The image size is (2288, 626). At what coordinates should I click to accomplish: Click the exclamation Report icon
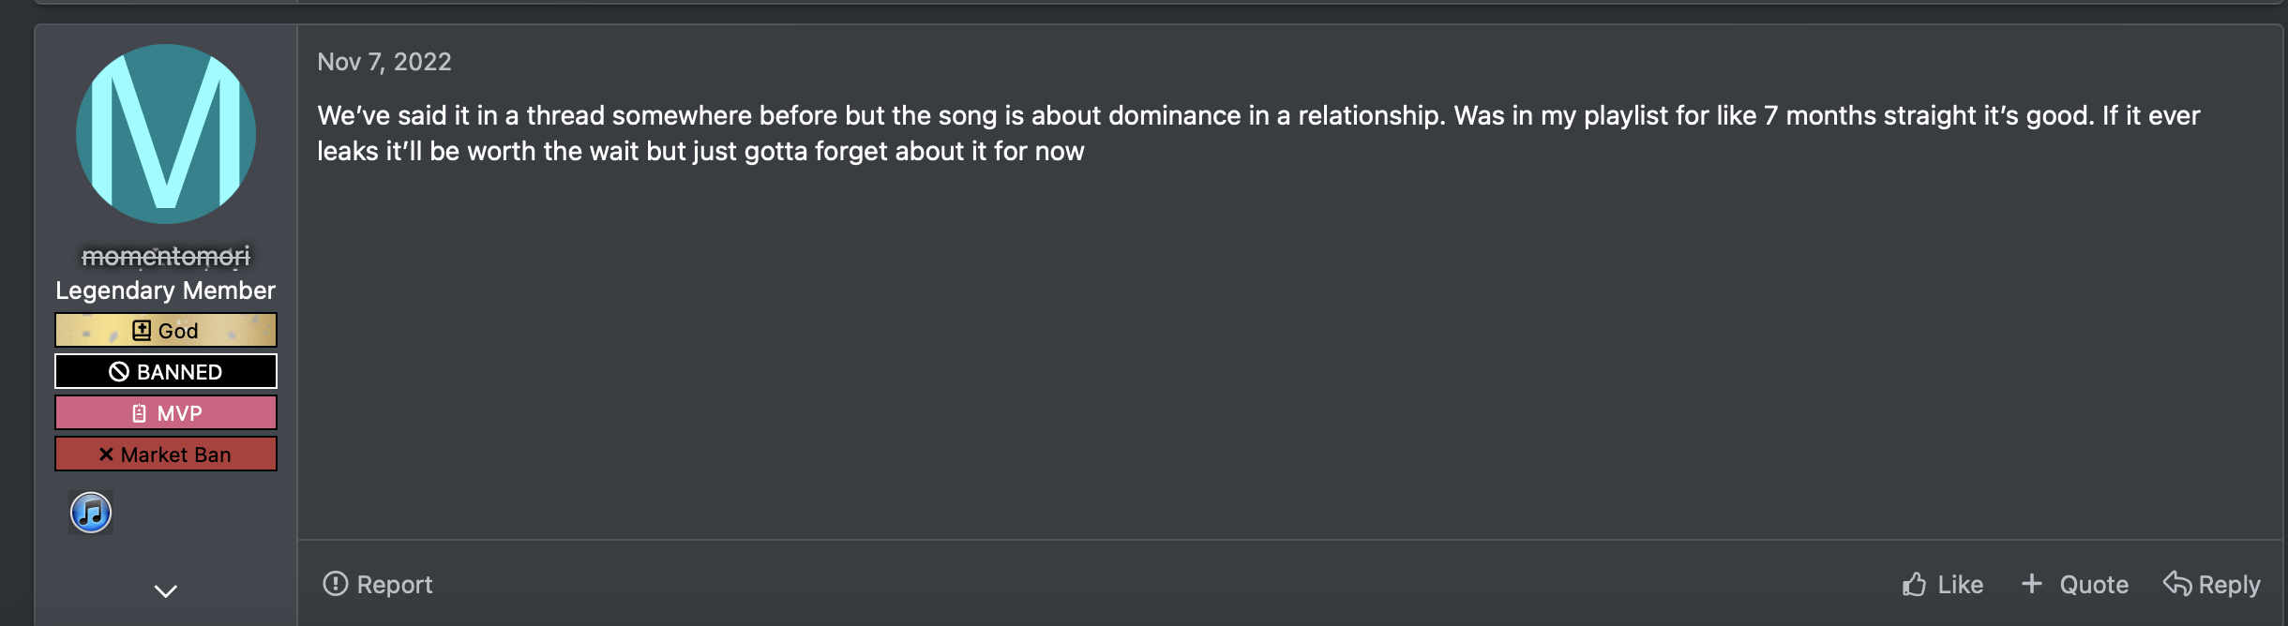pos(335,584)
